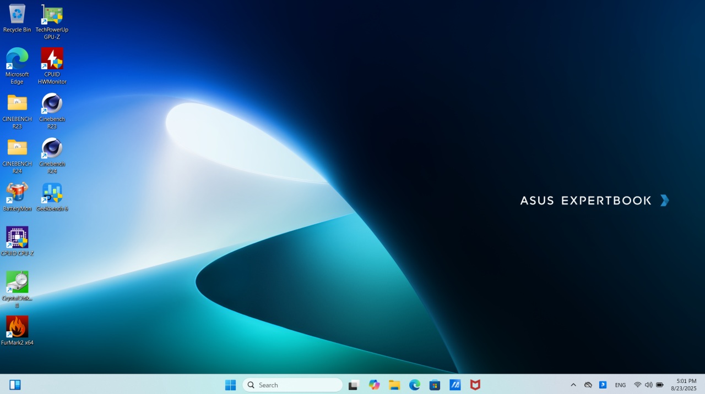
Task: Click the taskbar Search box
Action: 292,385
